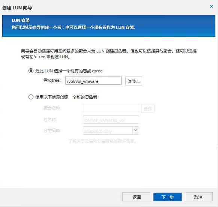218x207 pixels.
Task: Click the 聚合名称 aggregate name field
Action: 111,108
